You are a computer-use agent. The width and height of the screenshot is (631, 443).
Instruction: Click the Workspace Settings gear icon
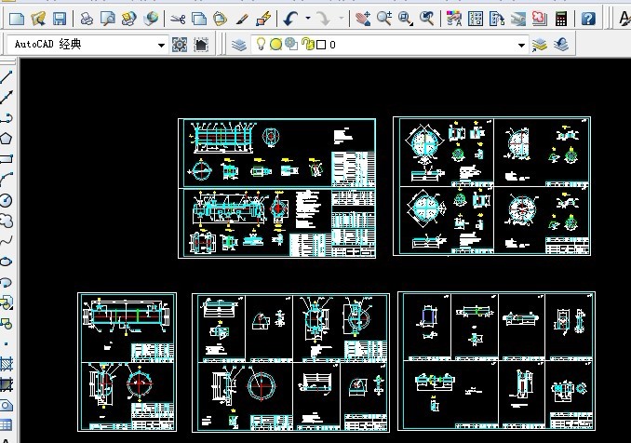tap(180, 45)
